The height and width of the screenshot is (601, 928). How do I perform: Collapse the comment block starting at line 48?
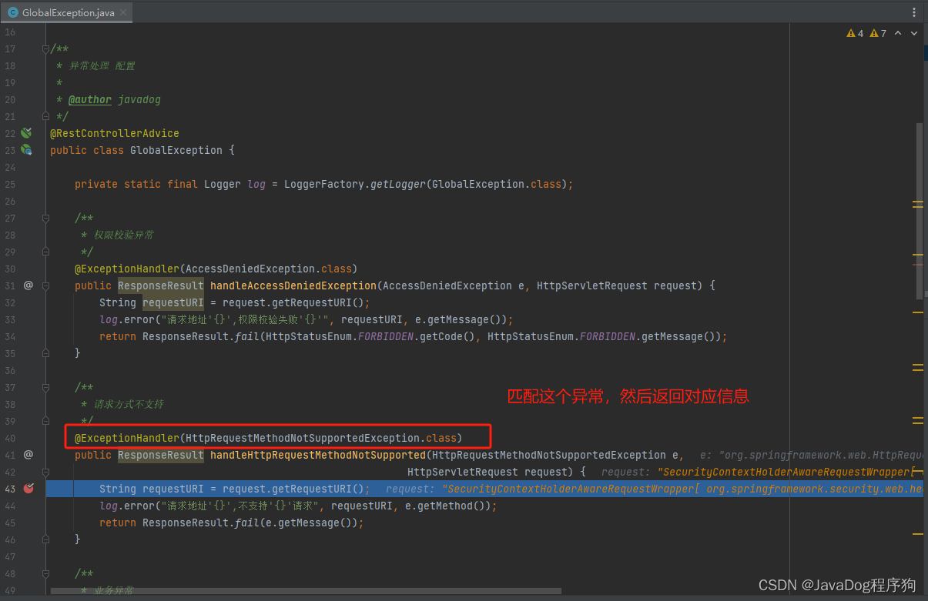tap(46, 573)
